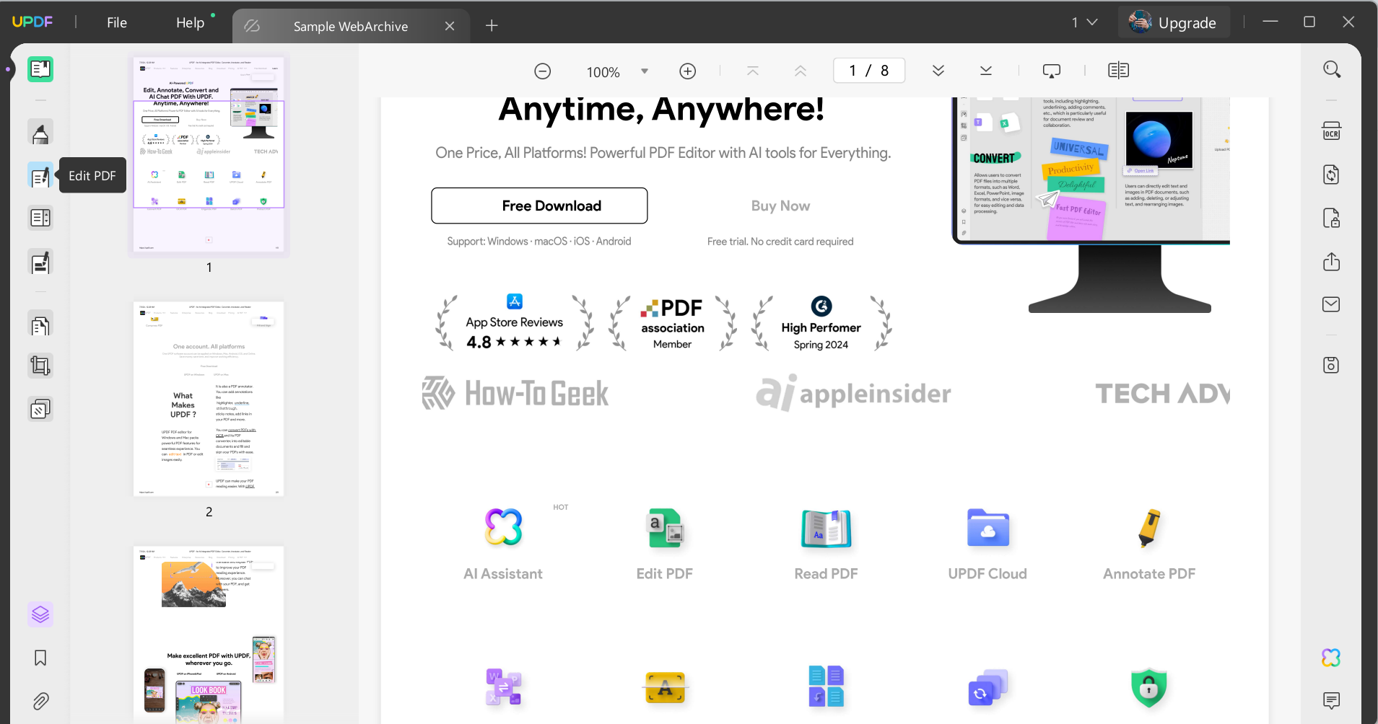Click the Upgrade button

(1174, 22)
